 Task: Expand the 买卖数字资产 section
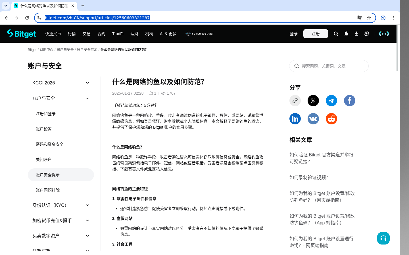[x=61, y=236]
